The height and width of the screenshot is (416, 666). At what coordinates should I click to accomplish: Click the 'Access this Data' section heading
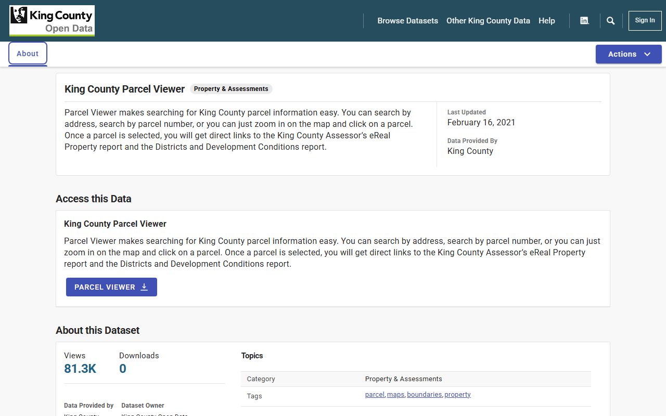point(94,199)
